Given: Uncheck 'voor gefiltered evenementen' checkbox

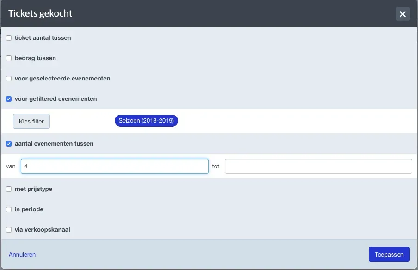Looking at the screenshot, I should click(9, 99).
